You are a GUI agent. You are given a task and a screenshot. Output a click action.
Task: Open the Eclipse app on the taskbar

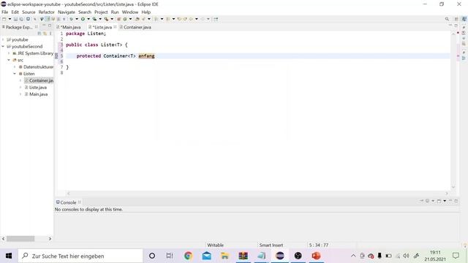pyautogui.click(x=279, y=256)
